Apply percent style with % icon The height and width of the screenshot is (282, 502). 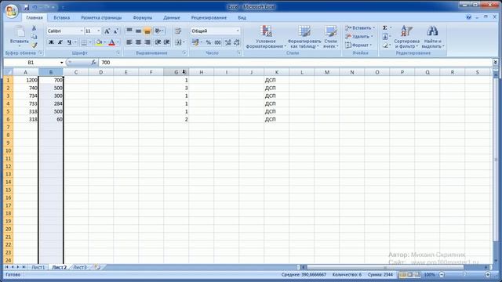pos(209,42)
